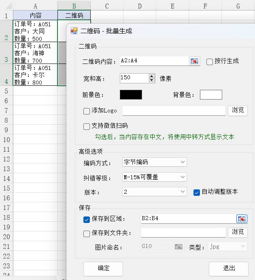Pick the black 前景色 swatch
This screenshot has width=255, height=280.
click(131, 95)
